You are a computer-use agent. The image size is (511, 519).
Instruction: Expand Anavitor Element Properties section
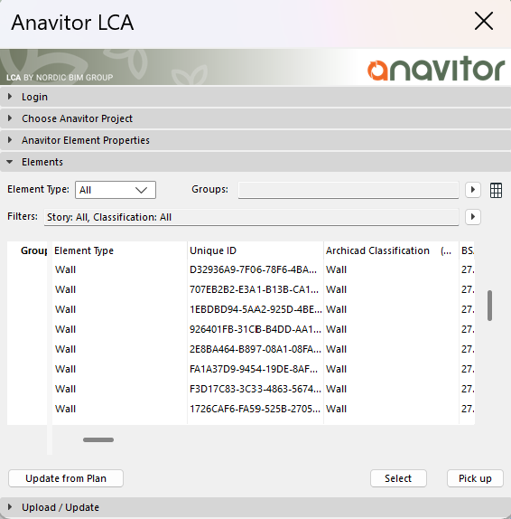(x=255, y=140)
